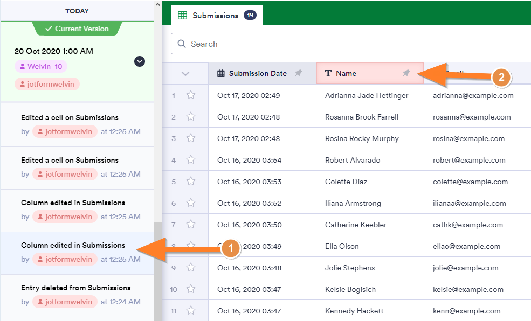
Task: Star the Jolie Stephens row
Action: click(x=190, y=268)
